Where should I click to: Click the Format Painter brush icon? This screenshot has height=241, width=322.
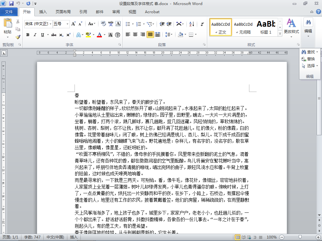coord(18,37)
